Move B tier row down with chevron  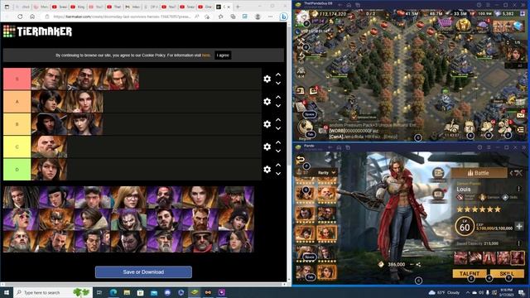click(278, 128)
